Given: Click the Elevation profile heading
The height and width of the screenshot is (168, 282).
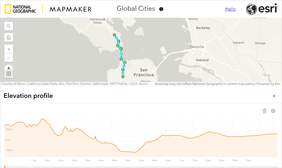Looking at the screenshot, I should (28, 96).
